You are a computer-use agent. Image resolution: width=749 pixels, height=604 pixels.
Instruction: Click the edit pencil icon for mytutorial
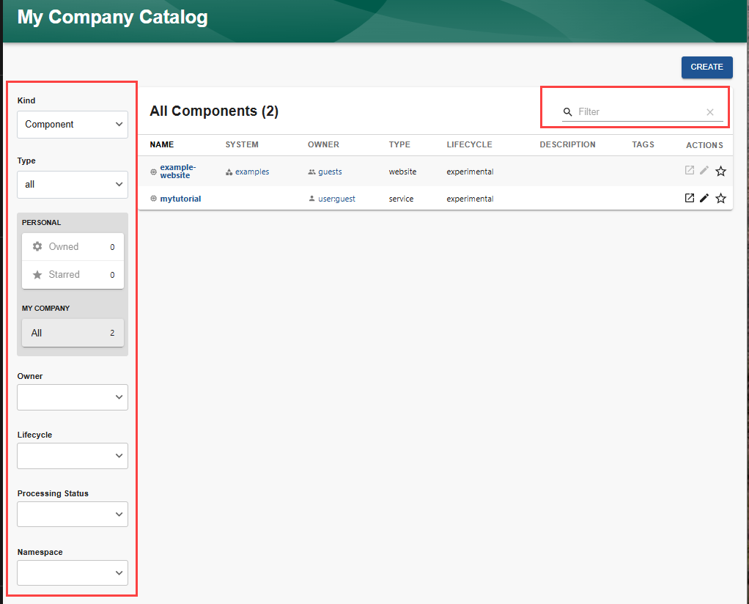click(704, 197)
